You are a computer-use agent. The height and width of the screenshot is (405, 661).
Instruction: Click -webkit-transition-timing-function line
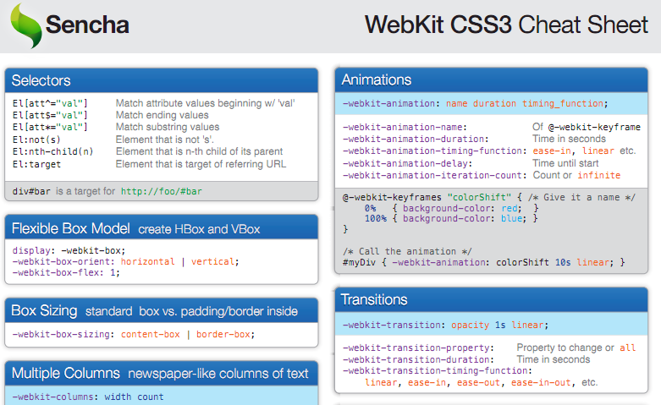[438, 371]
